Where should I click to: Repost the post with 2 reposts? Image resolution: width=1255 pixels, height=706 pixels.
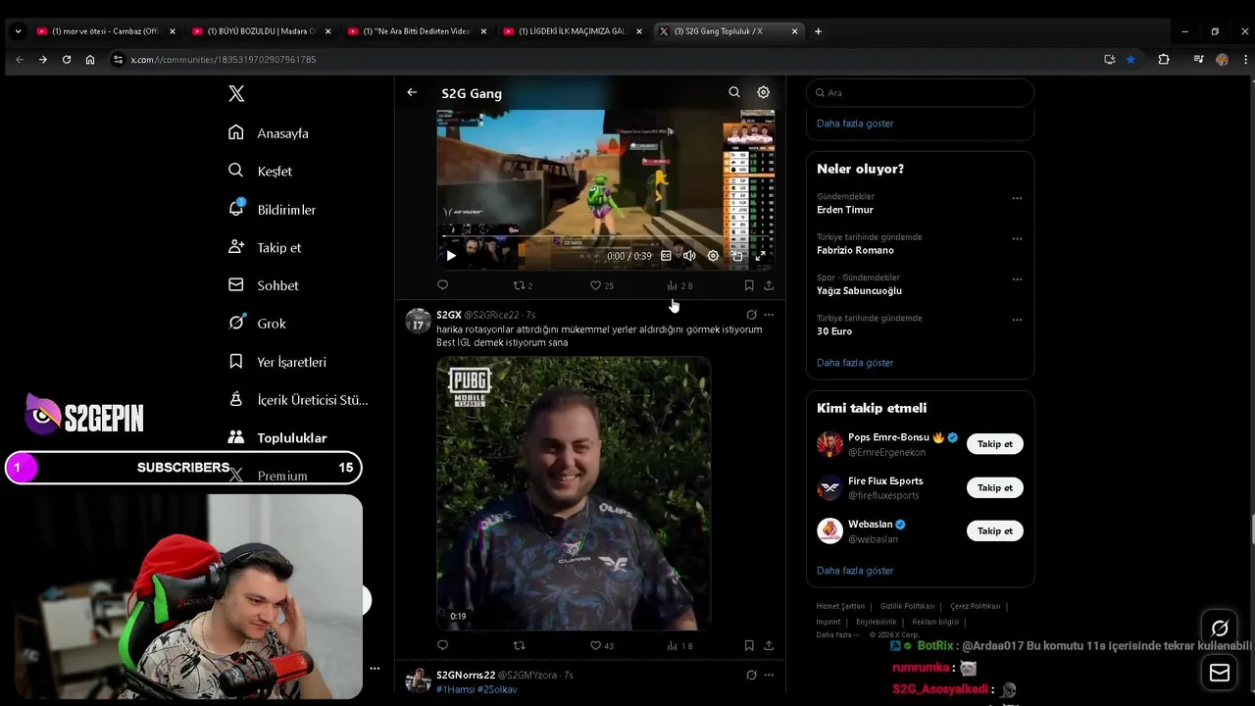[x=523, y=285]
